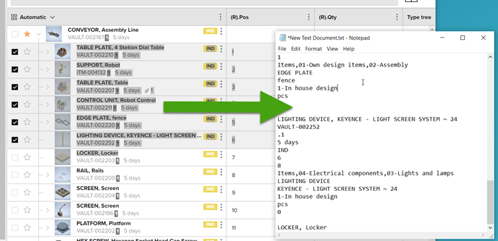Click the attachment paperclip on TABLE PLATE, Table
This screenshot has width=498, height=241.
click(147, 90)
